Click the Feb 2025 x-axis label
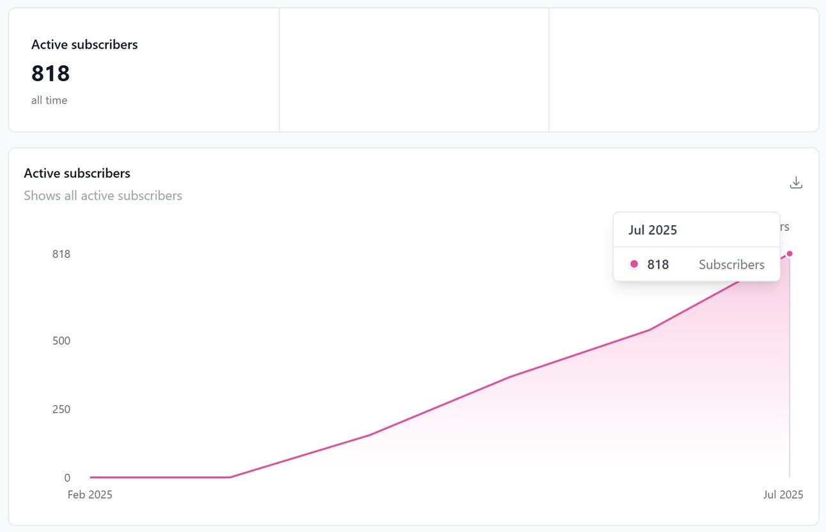Image resolution: width=826 pixels, height=532 pixels. coord(90,495)
